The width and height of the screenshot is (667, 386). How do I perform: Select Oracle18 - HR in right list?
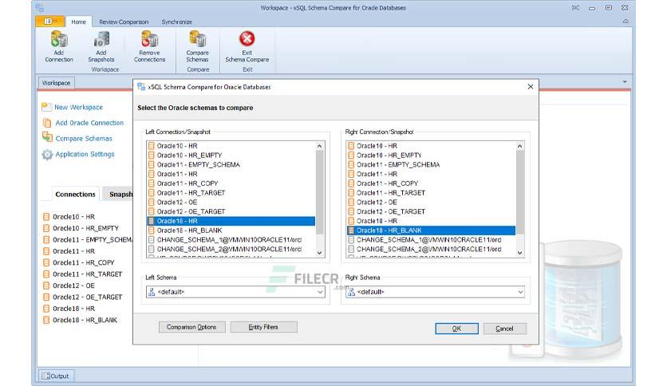[x=431, y=221]
